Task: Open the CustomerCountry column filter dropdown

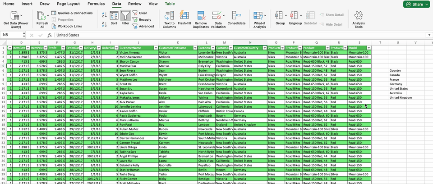Action: click(264, 48)
